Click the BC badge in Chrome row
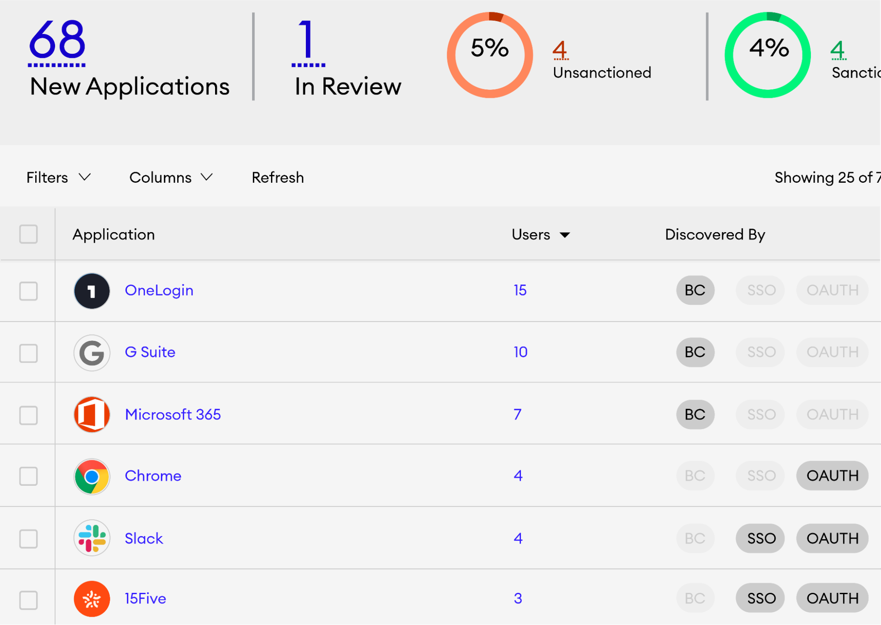This screenshot has height=625, width=881. [x=695, y=476]
